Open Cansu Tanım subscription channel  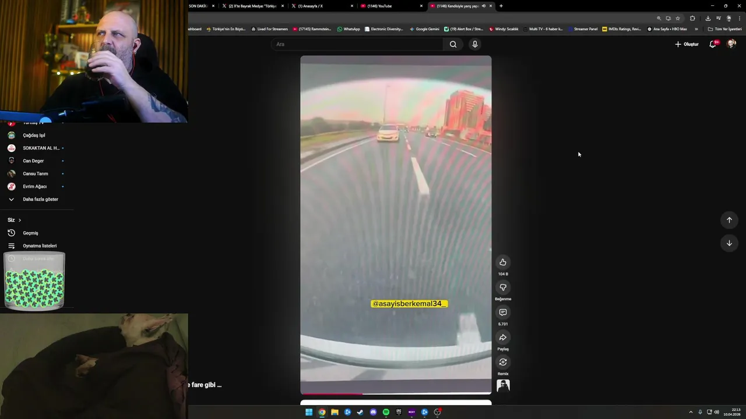pyautogui.click(x=36, y=173)
